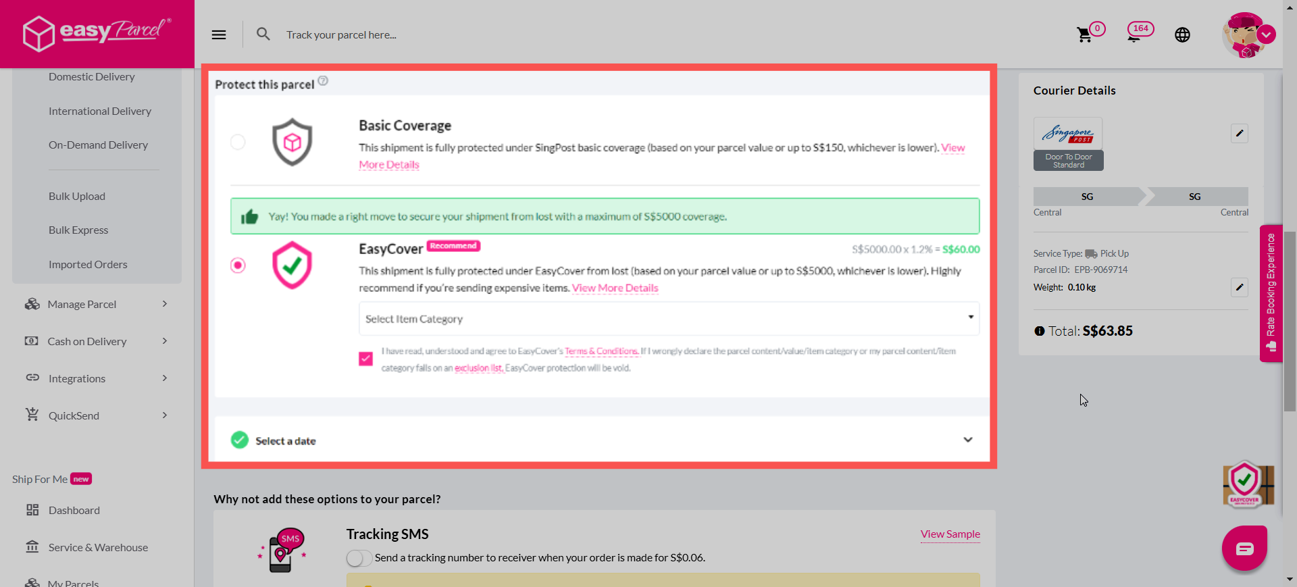Enable the Tracking SMS toggle
Screen dimensions: 1297x587
(359, 558)
